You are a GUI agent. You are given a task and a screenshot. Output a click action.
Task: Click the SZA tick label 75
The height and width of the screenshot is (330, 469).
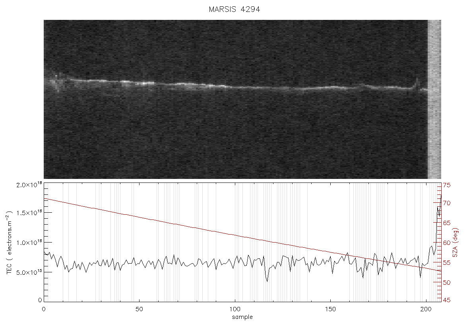click(447, 185)
